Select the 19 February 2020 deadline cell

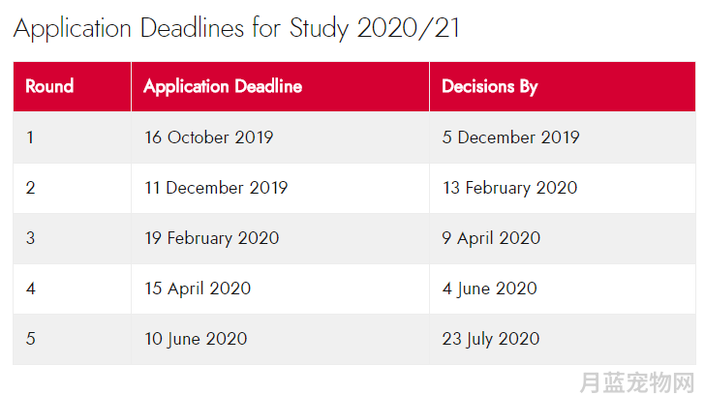280,238
